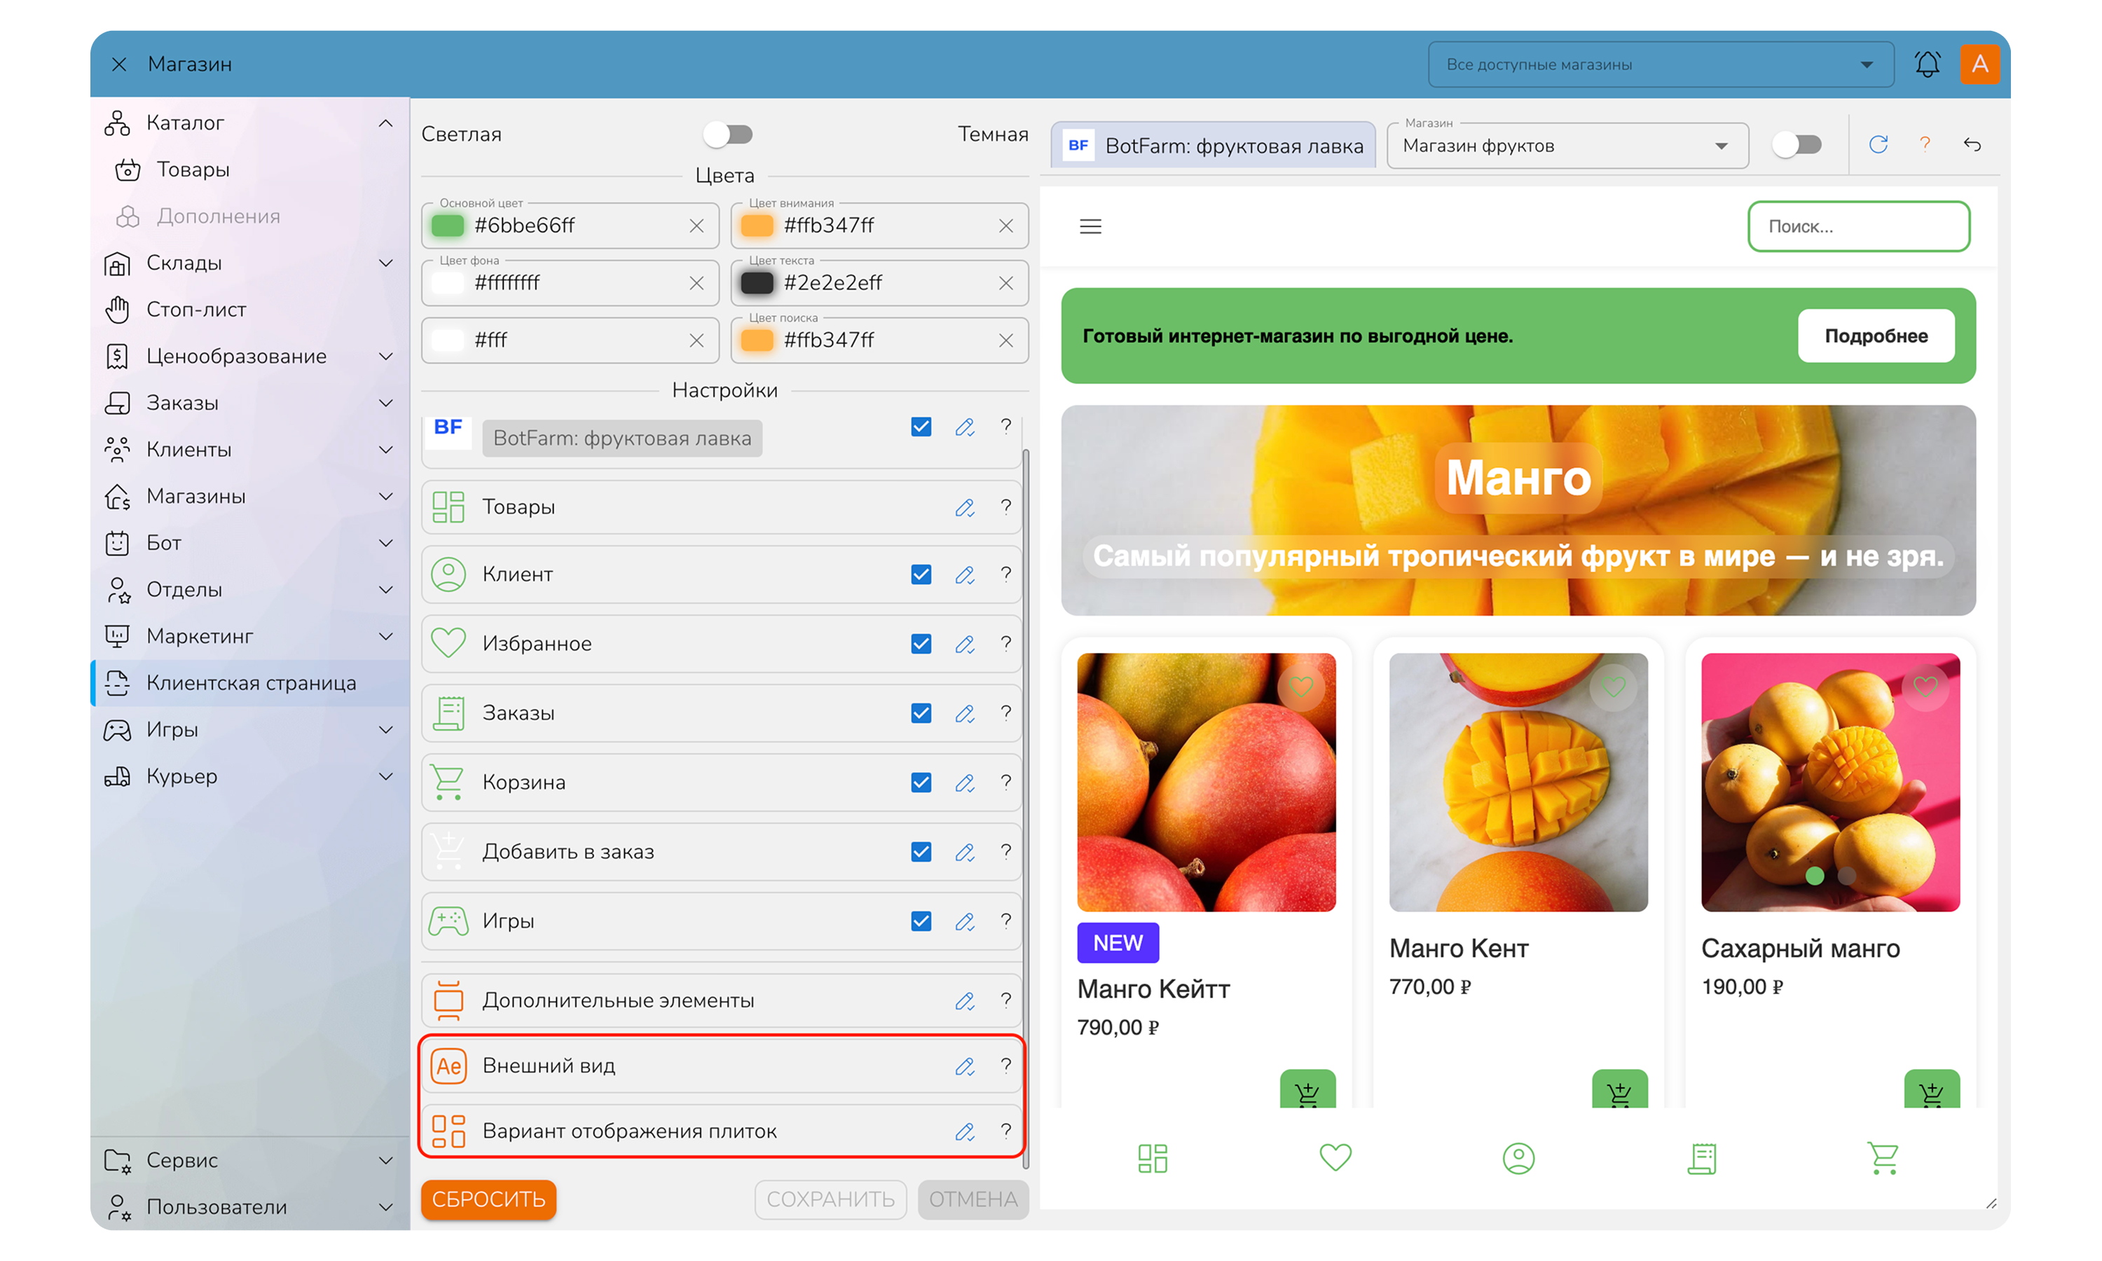Click the refresh preview icon

[1878, 144]
